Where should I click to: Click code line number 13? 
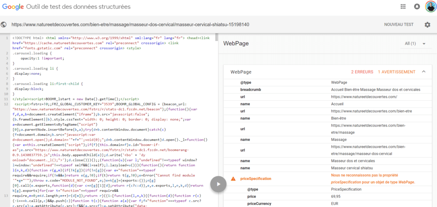[5, 196]
